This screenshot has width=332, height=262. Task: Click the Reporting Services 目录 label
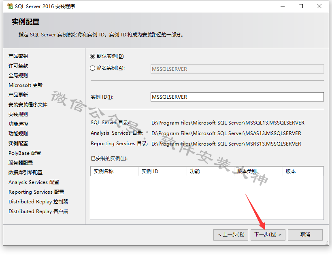(119, 144)
